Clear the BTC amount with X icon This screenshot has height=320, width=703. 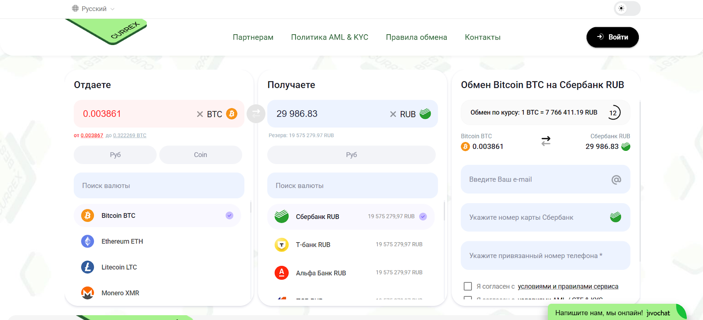point(200,114)
